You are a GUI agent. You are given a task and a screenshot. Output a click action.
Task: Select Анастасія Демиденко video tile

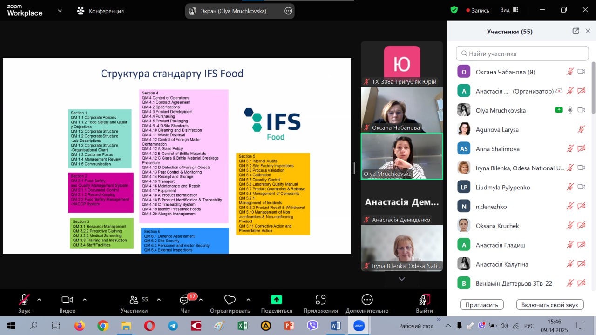click(x=402, y=202)
